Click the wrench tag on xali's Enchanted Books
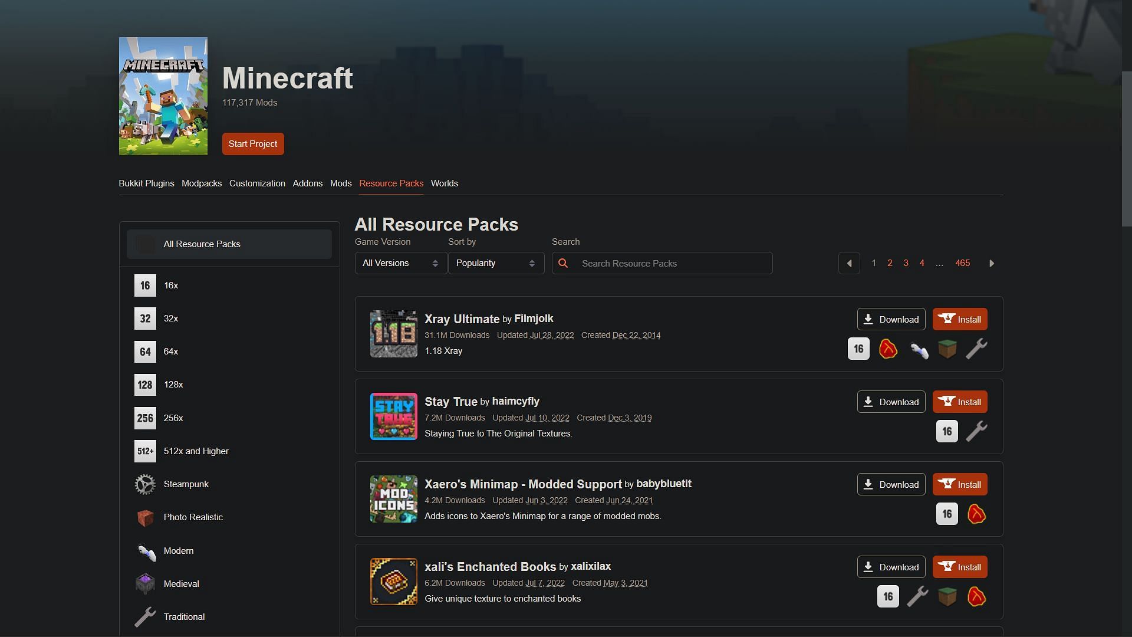1132x637 pixels. pos(918,596)
